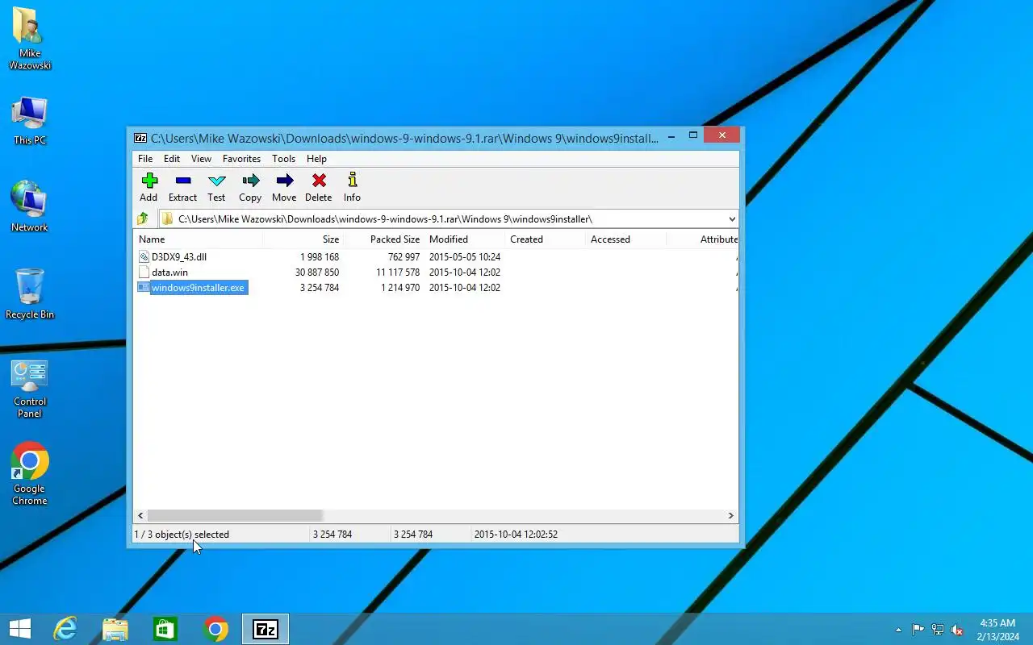This screenshot has height=645, width=1033.
Task: Click the taskbar clock 4:35 AM
Action: coord(997,623)
